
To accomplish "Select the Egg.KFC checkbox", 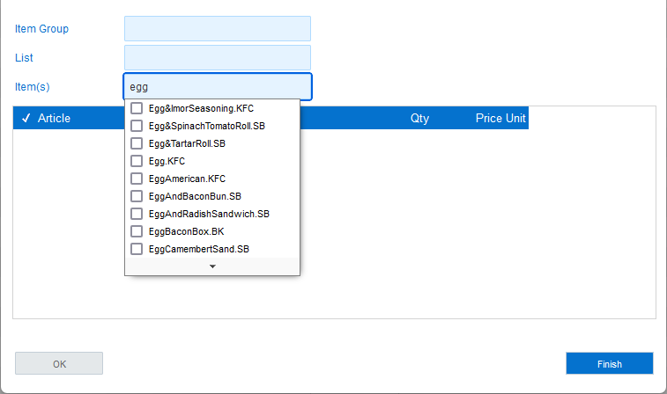I will tap(137, 161).
